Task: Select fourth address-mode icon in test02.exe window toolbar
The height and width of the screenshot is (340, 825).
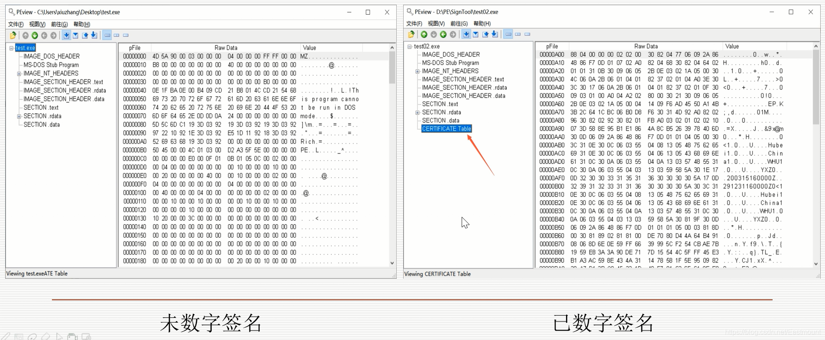Action: coord(495,34)
